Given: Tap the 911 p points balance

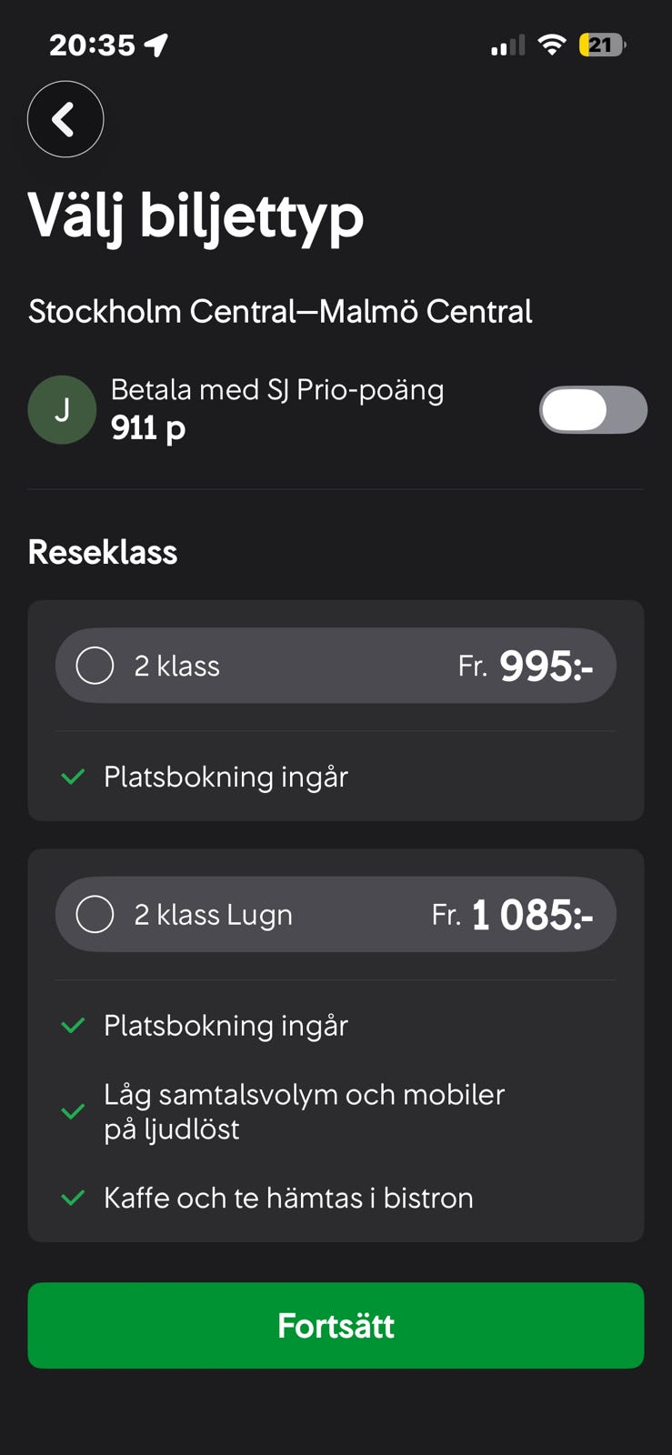Looking at the screenshot, I should coord(148,427).
